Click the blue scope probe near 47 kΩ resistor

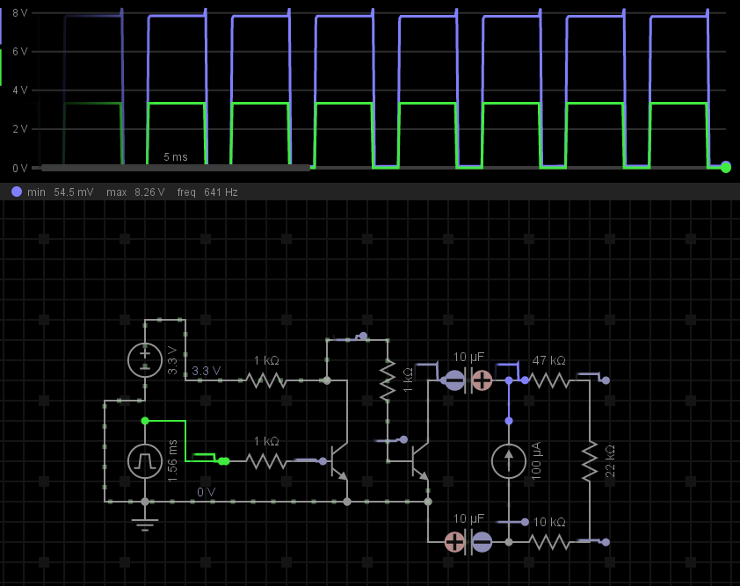(x=525, y=380)
